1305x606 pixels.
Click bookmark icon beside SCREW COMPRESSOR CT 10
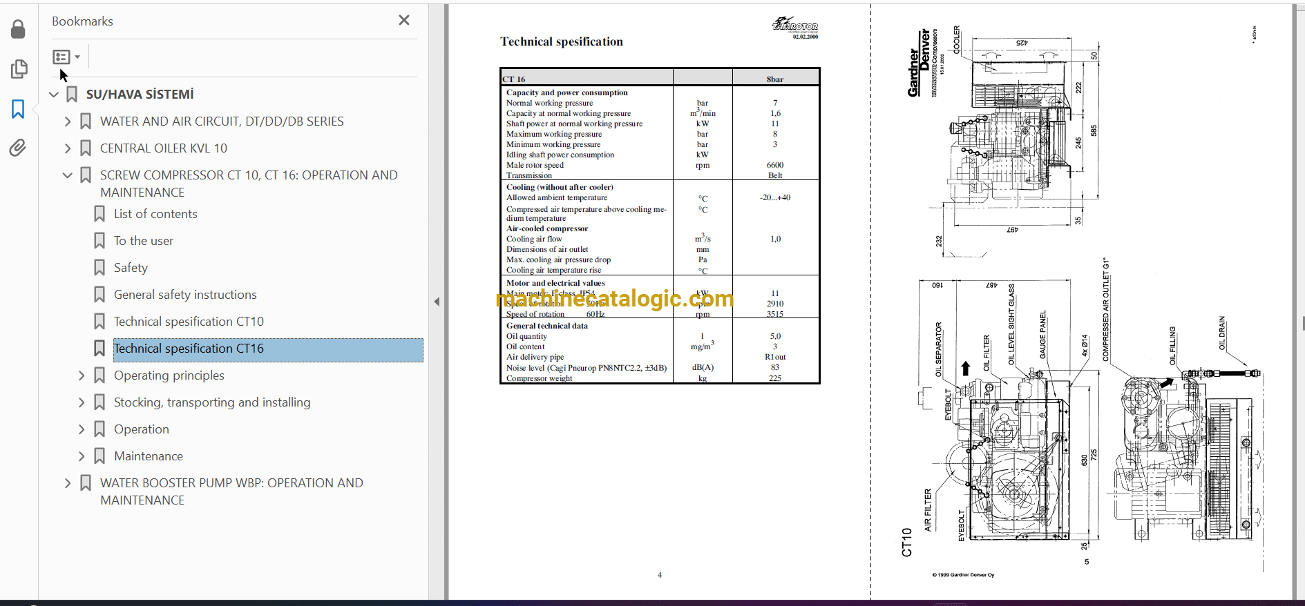tap(86, 175)
